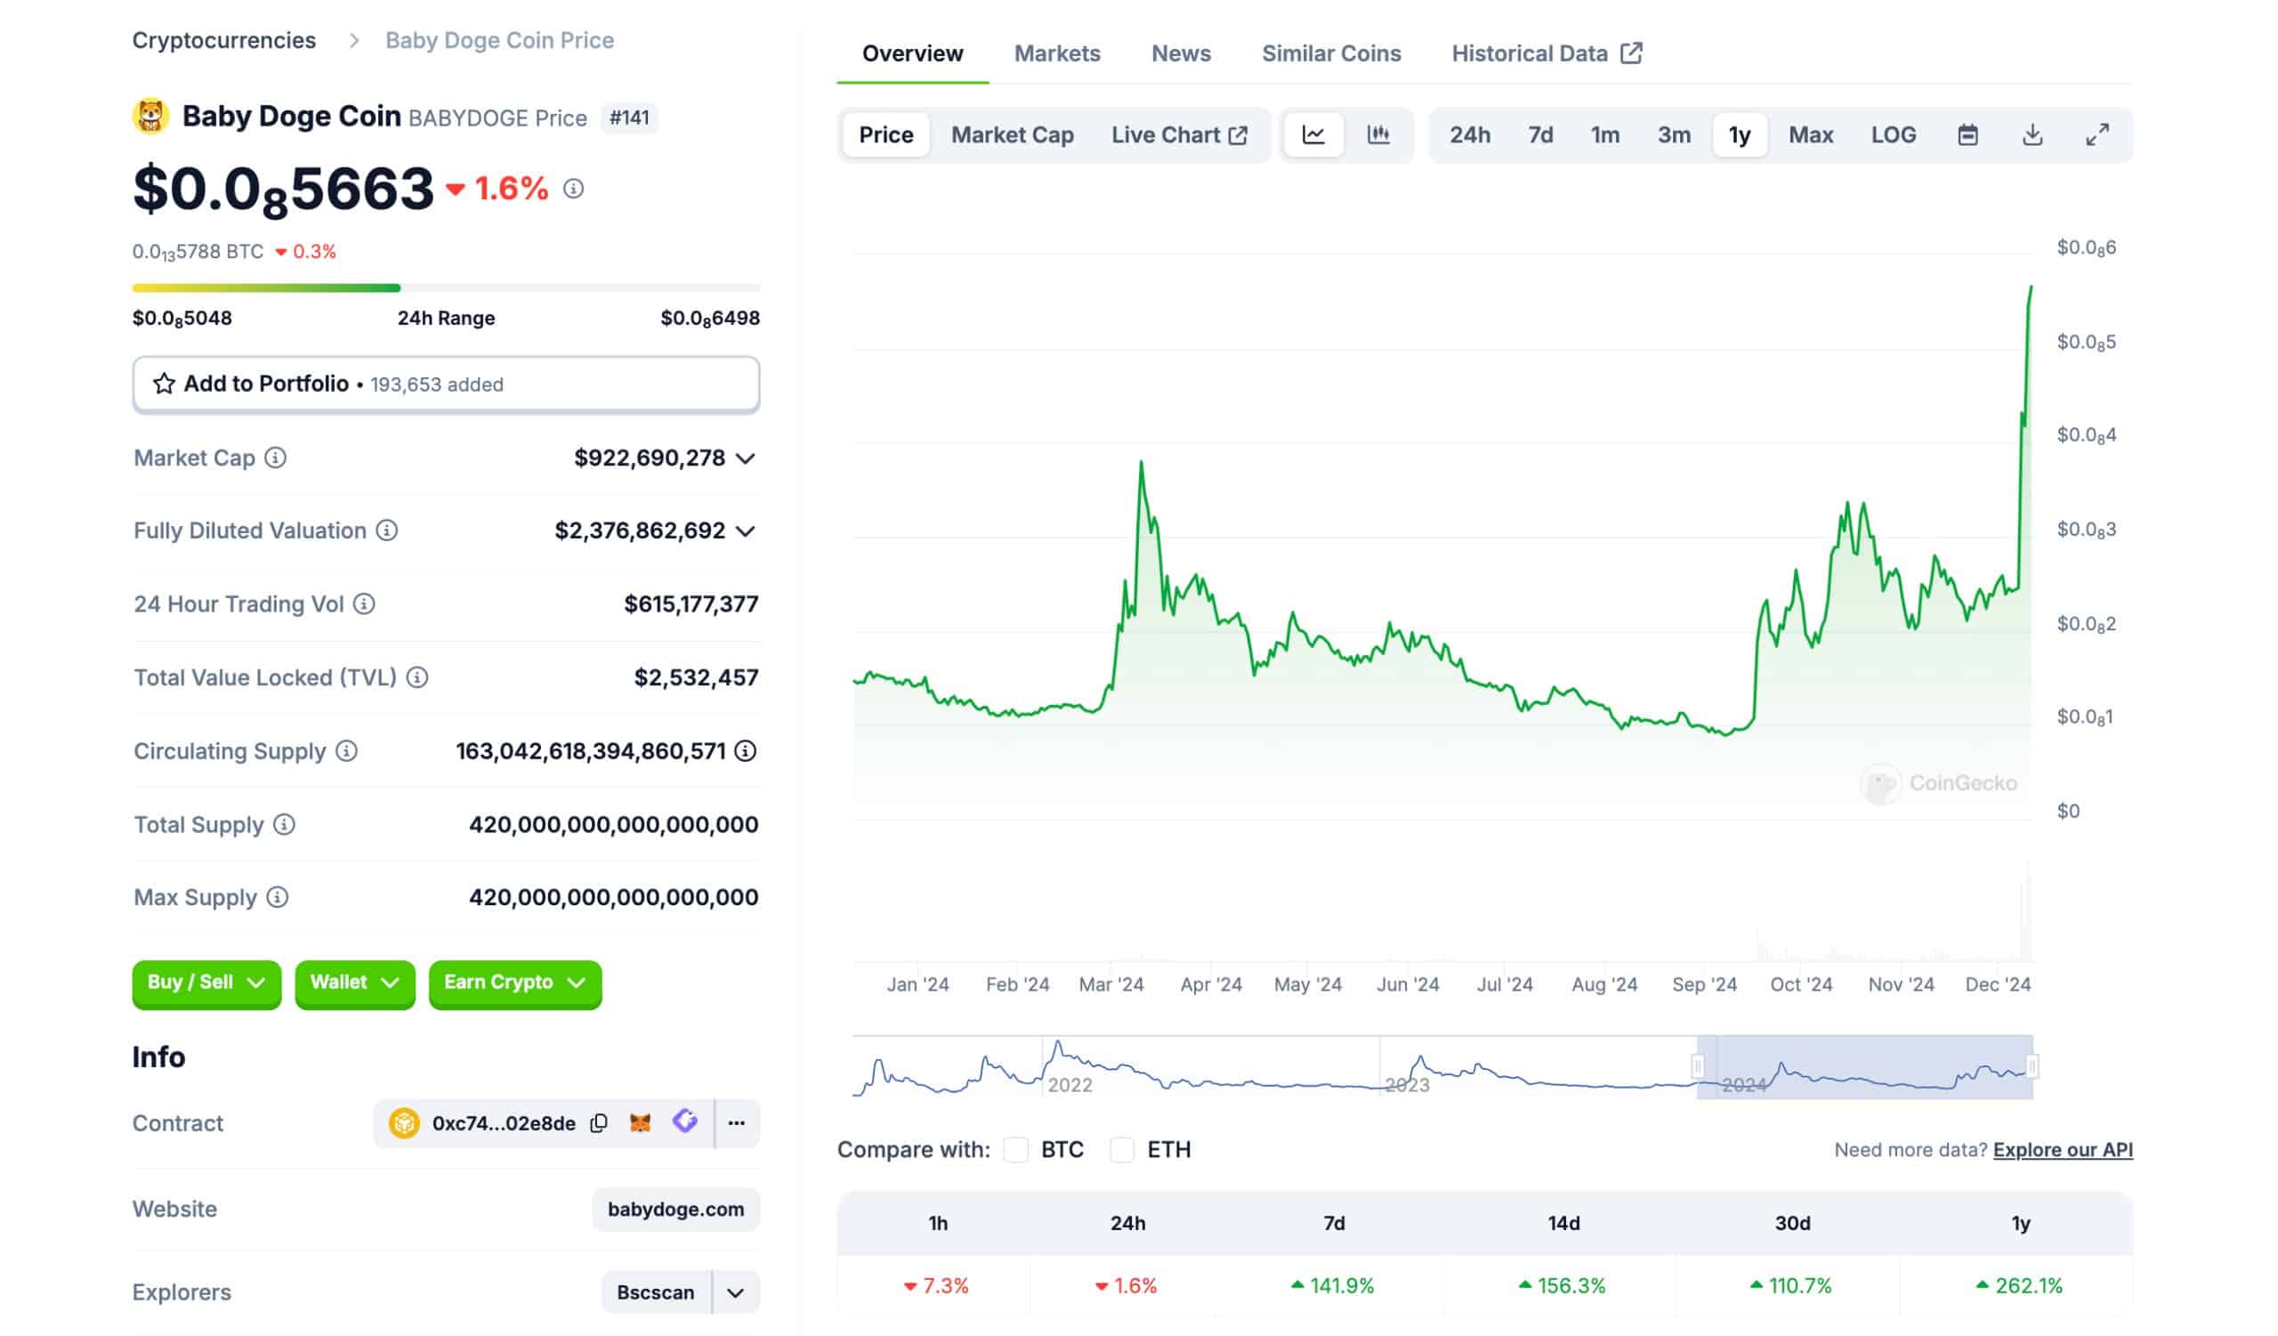The width and height of the screenshot is (2278, 1336).
Task: Click the 24h Range progress bar
Action: click(447, 288)
